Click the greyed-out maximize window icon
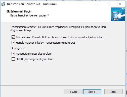 tap(108, 4)
